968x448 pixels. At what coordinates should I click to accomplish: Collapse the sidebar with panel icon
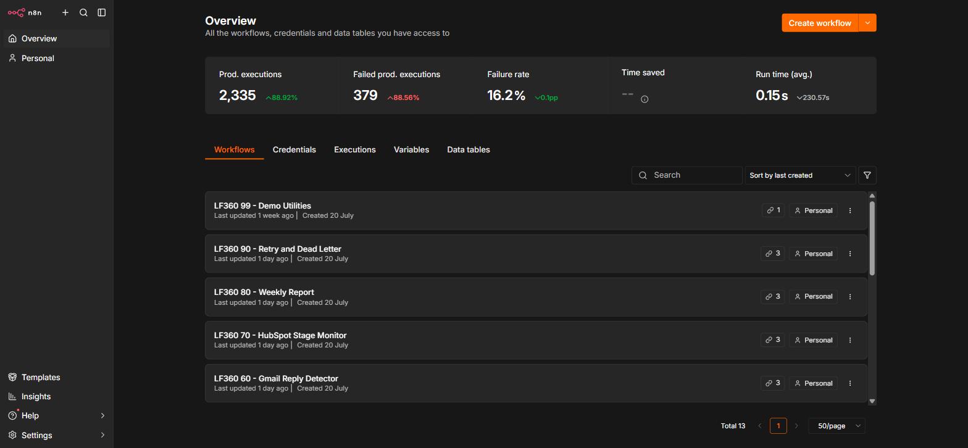(x=102, y=12)
